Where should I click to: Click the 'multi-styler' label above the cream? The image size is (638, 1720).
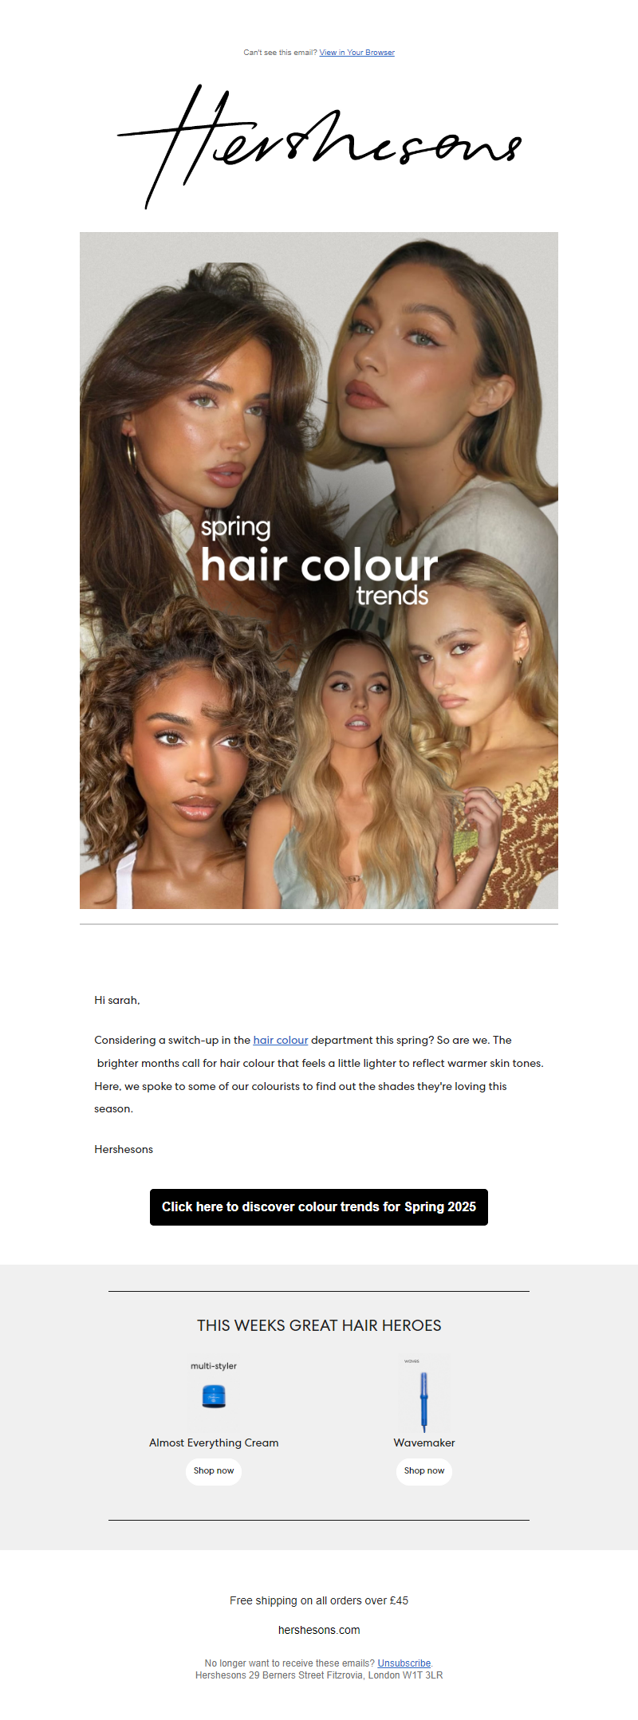(x=214, y=1366)
